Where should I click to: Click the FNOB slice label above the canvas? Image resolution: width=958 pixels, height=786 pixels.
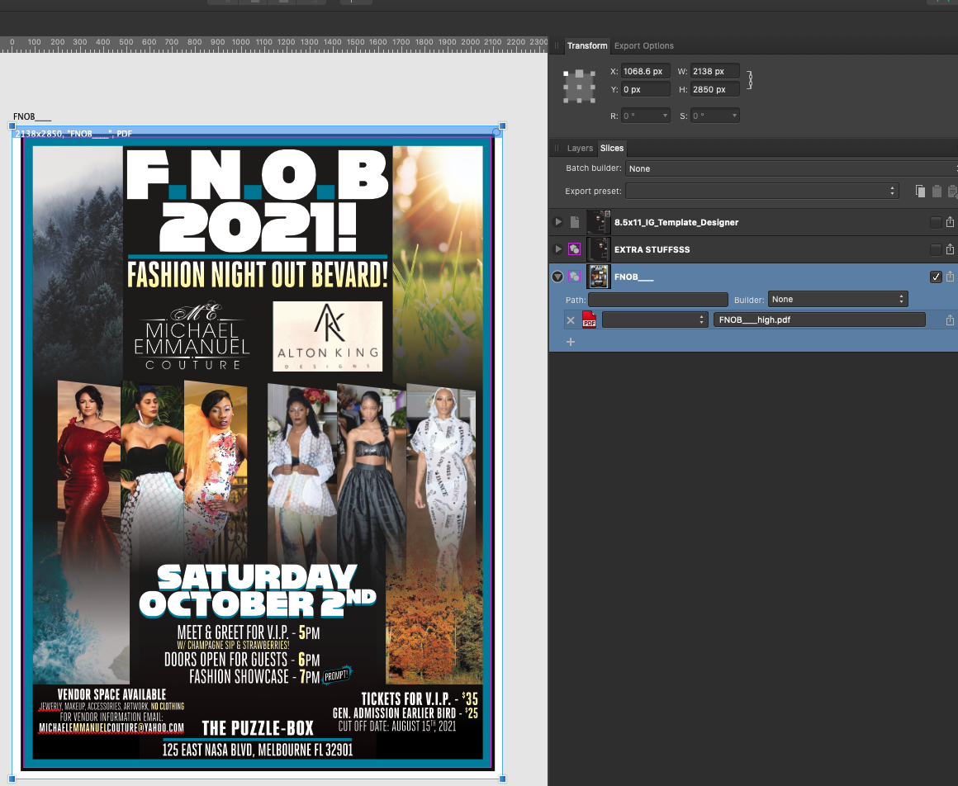31,116
